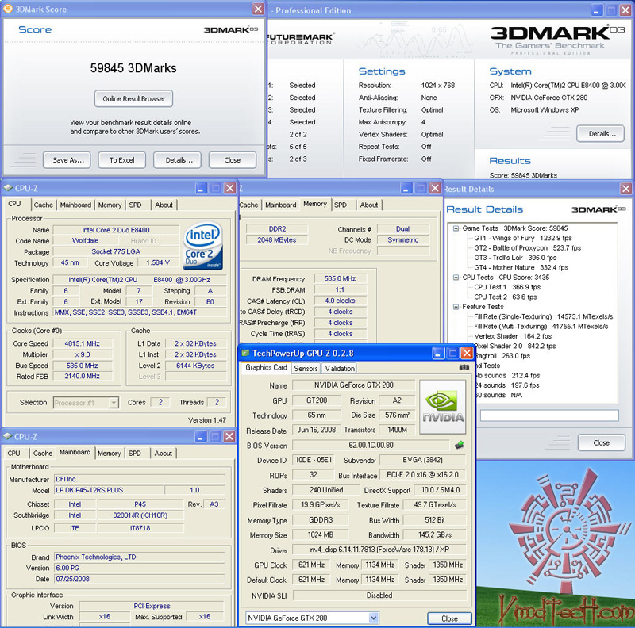Screen dimensions: 635x628
Task: Click the bottom CPU-Z title bar icon
Action: (8, 436)
